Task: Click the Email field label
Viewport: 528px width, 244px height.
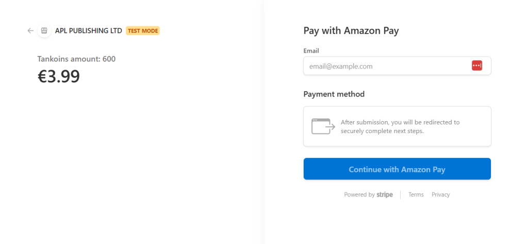Action: pos(311,51)
